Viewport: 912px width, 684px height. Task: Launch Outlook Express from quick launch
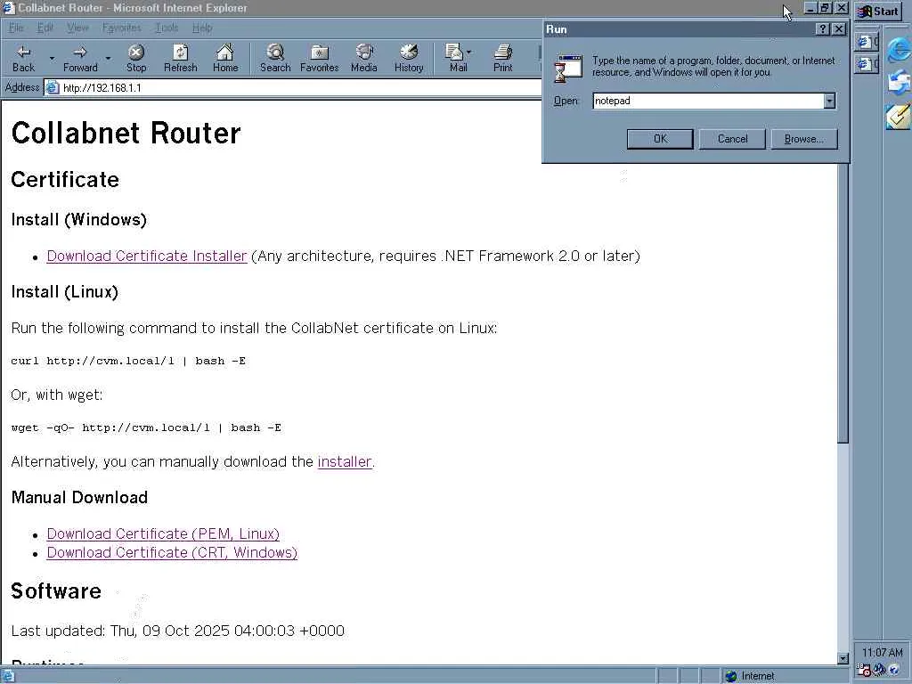[x=899, y=81]
